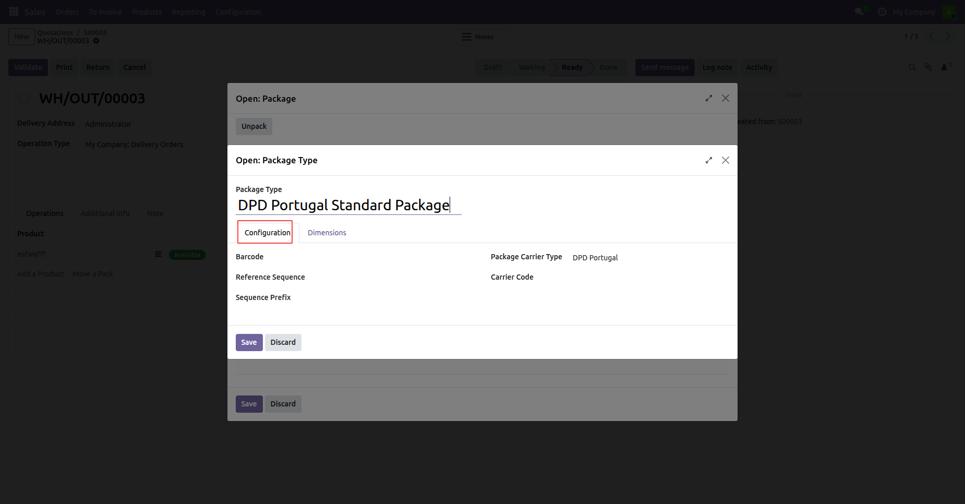Screen dimensions: 965x504
Task: Click the New button
Action: pos(21,37)
